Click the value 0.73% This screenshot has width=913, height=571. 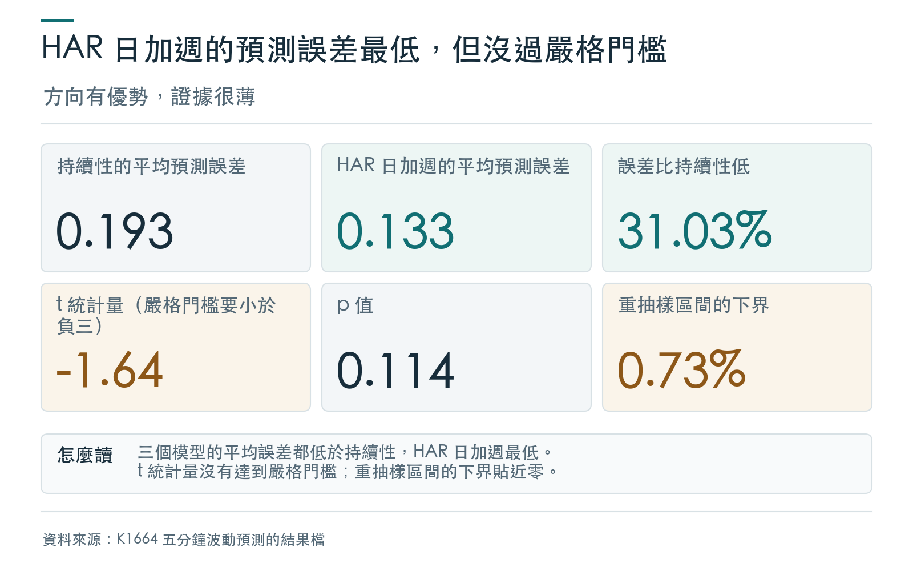coord(682,370)
